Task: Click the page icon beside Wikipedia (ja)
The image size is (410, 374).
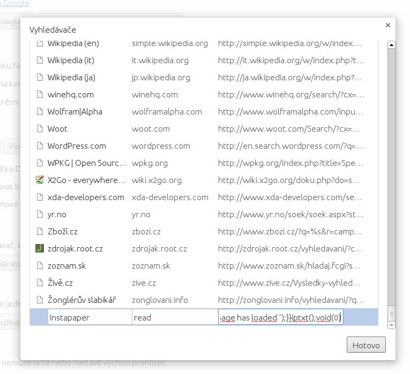Action: (40, 77)
